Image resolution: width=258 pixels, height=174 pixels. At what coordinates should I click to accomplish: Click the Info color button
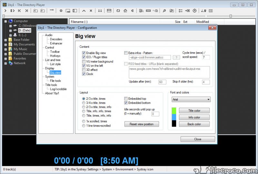194,117
